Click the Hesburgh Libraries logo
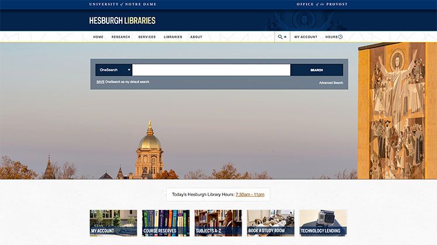This screenshot has height=245, width=437. pyautogui.click(x=122, y=20)
